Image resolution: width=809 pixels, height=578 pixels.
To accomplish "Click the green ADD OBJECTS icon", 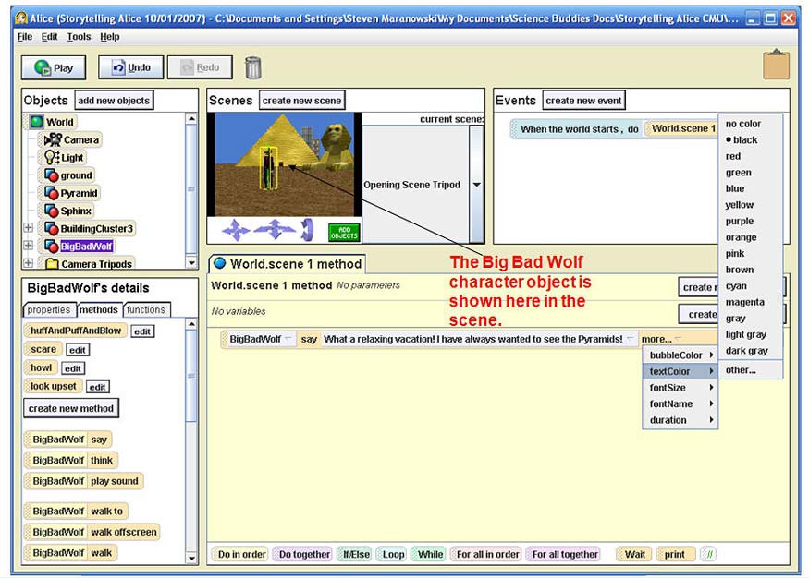I will [x=344, y=233].
